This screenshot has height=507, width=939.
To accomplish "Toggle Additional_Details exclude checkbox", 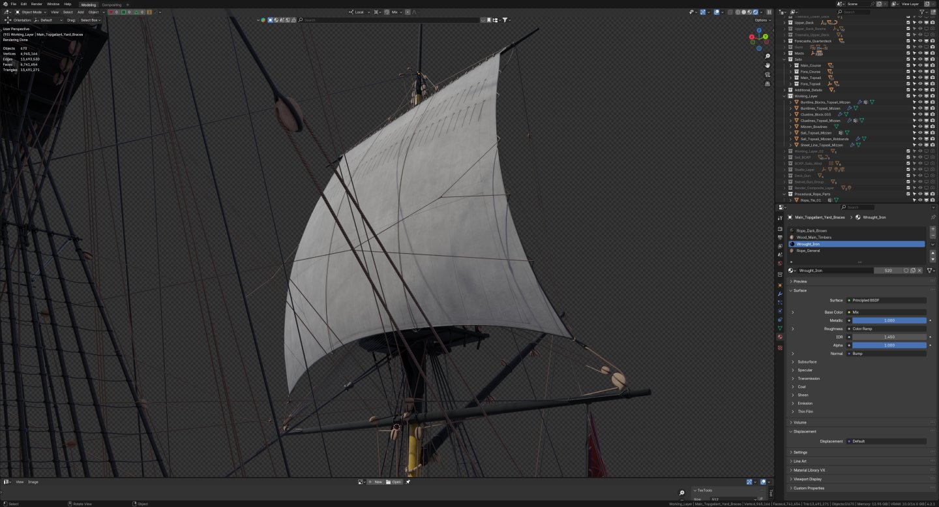I will point(908,90).
